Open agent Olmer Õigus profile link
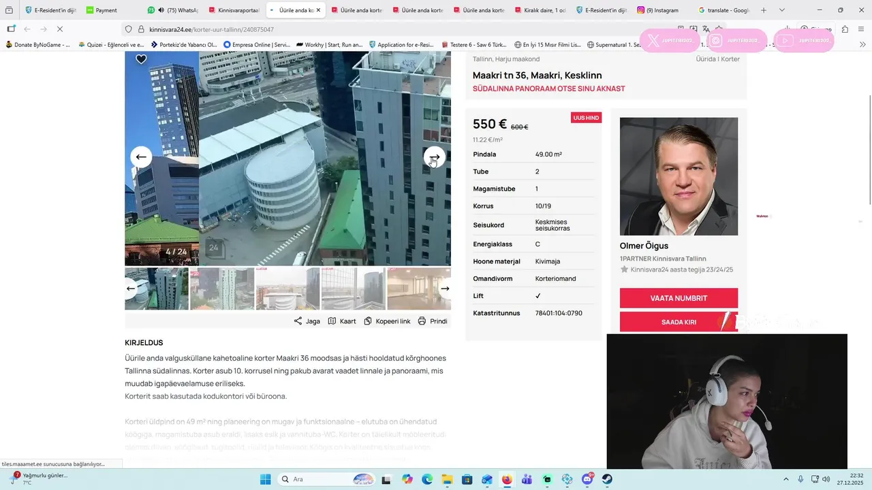Screen dimensions: 872x490 pos(644,246)
